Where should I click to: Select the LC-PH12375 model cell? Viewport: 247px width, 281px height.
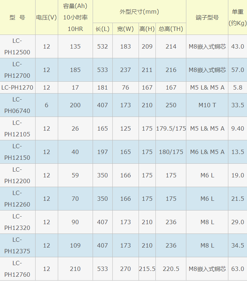point(17,245)
